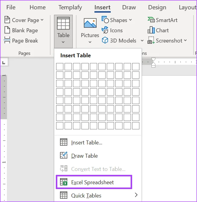Image resolution: width=197 pixels, height=202 pixels.
Task: Open the Templafy tab
Action: coord(70,8)
